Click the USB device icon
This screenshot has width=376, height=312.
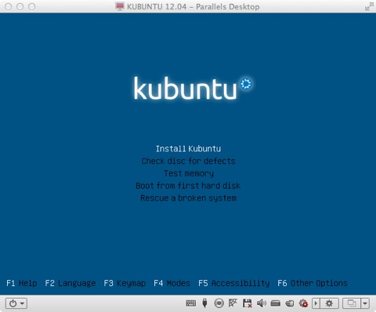[x=205, y=303]
